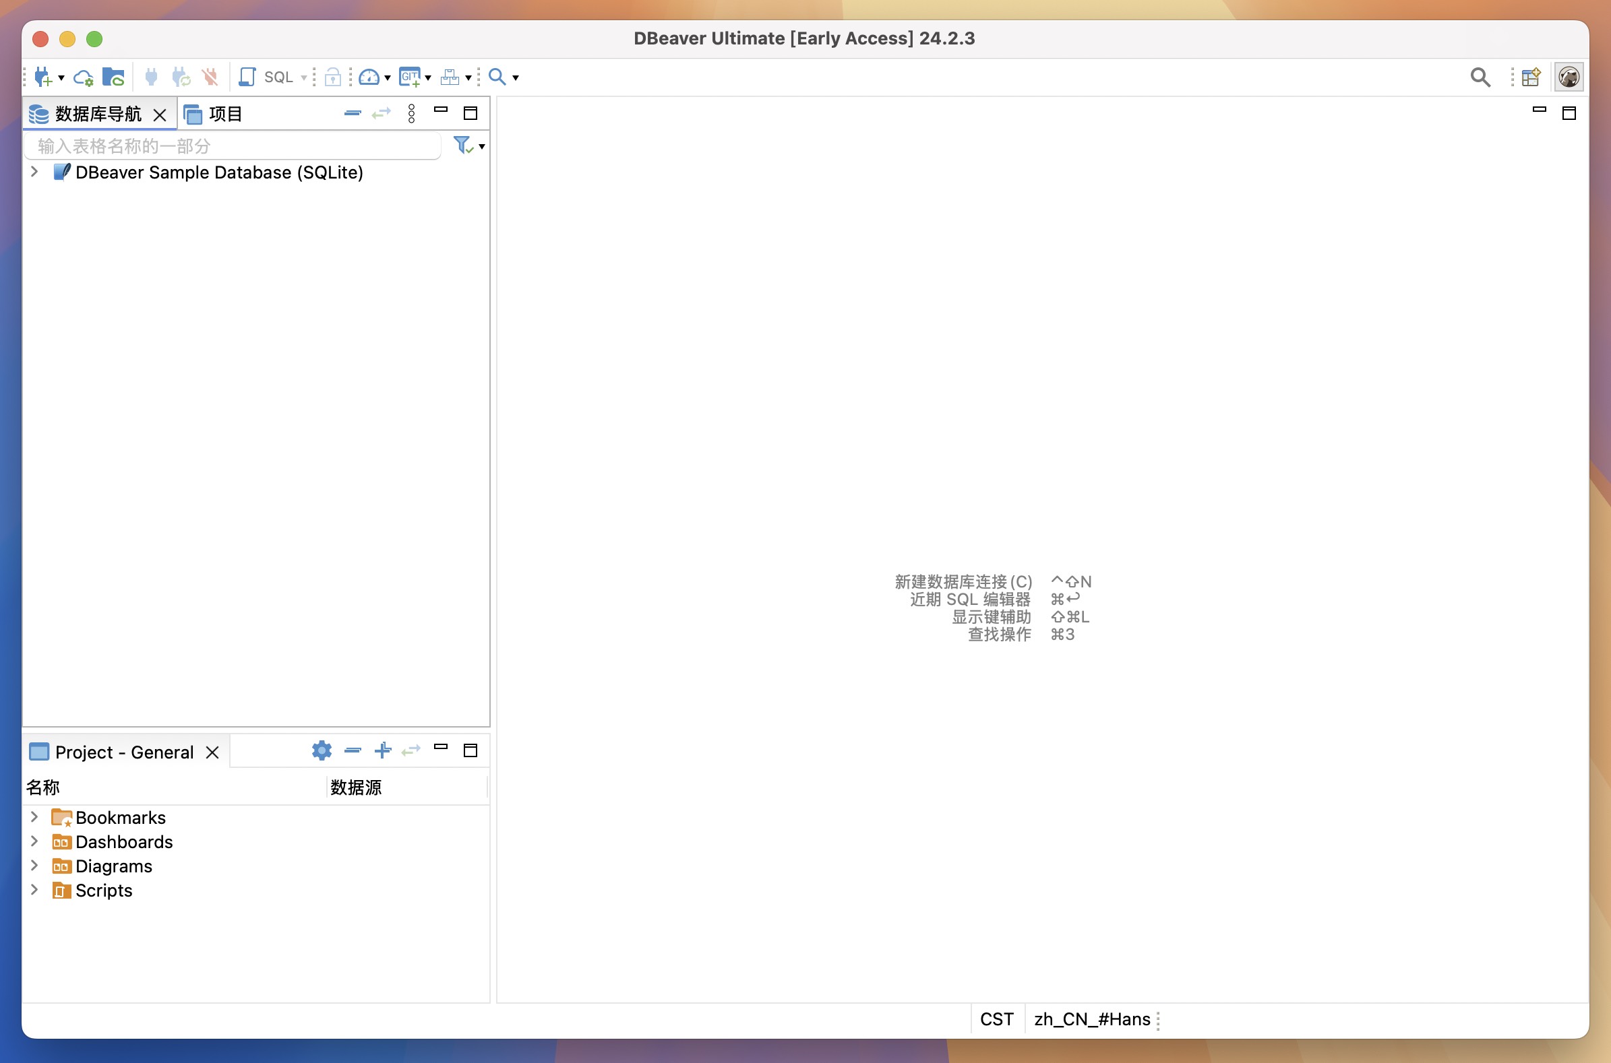Open the filter funnel dropdown arrow
This screenshot has height=1063, width=1611.
tap(481, 146)
